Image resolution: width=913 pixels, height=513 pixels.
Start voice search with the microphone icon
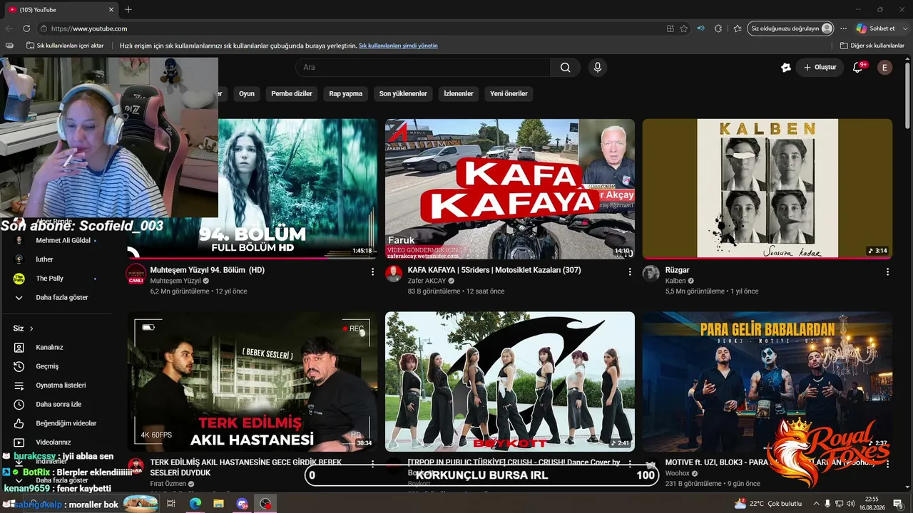(598, 68)
